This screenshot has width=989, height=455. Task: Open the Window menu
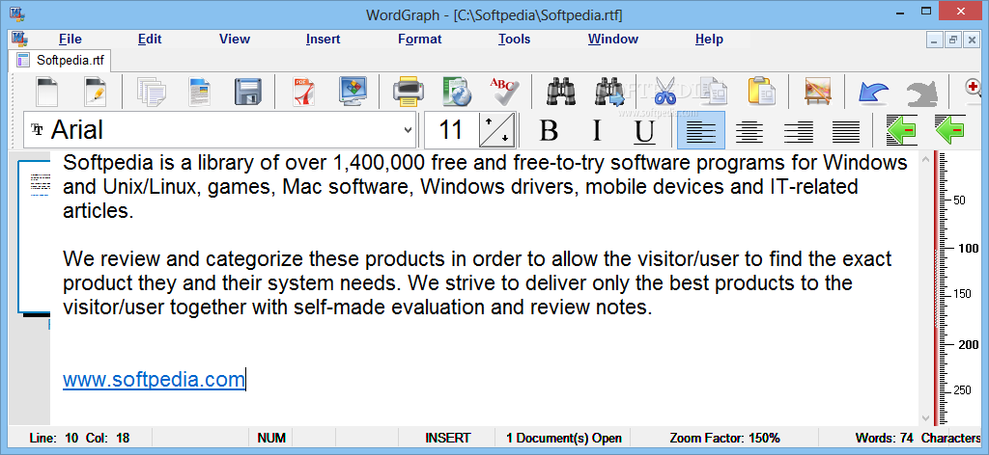pos(613,39)
